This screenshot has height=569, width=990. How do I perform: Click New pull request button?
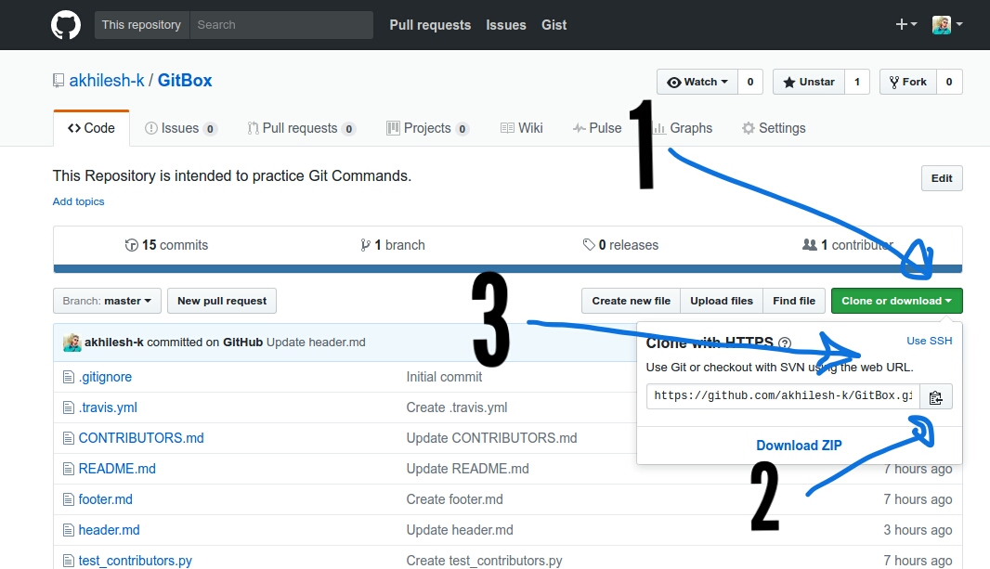[x=222, y=301]
